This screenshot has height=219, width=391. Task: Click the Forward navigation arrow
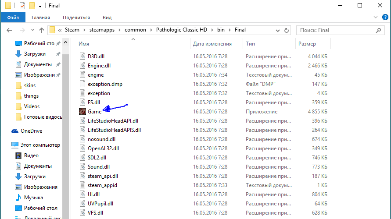click(x=22, y=30)
